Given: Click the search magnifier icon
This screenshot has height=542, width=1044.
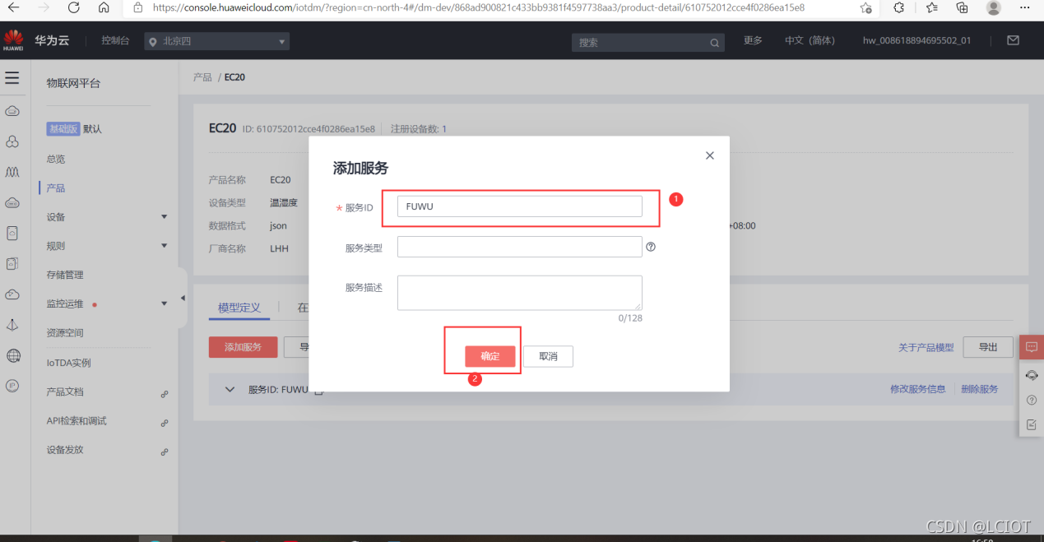Looking at the screenshot, I should [714, 43].
